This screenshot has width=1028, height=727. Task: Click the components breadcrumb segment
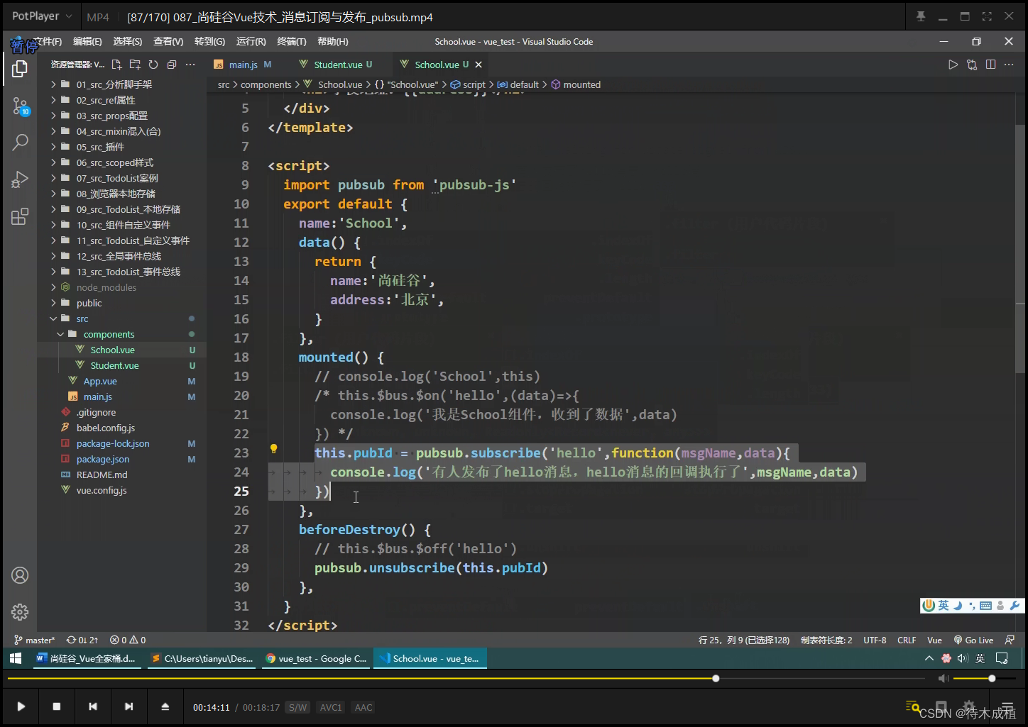click(266, 84)
